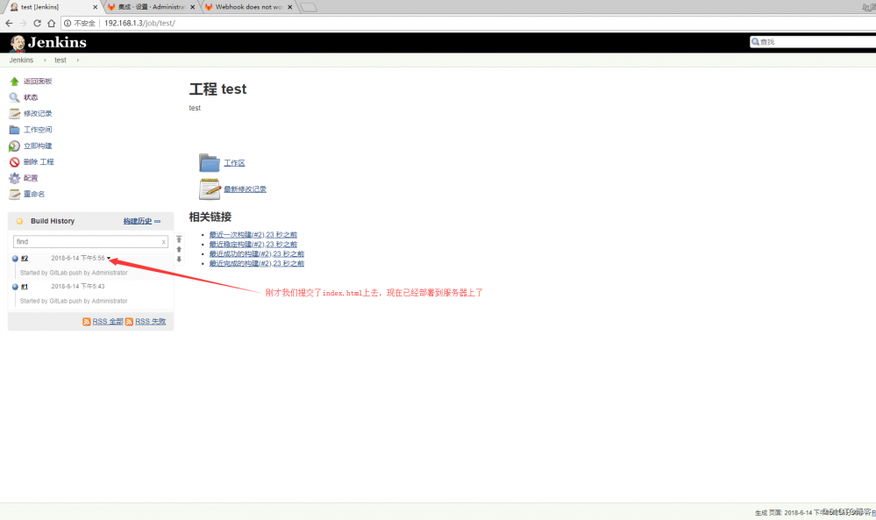This screenshot has width=876, height=520.
Task: Open the 工作空间 workspace sidebar link
Action: [38, 130]
